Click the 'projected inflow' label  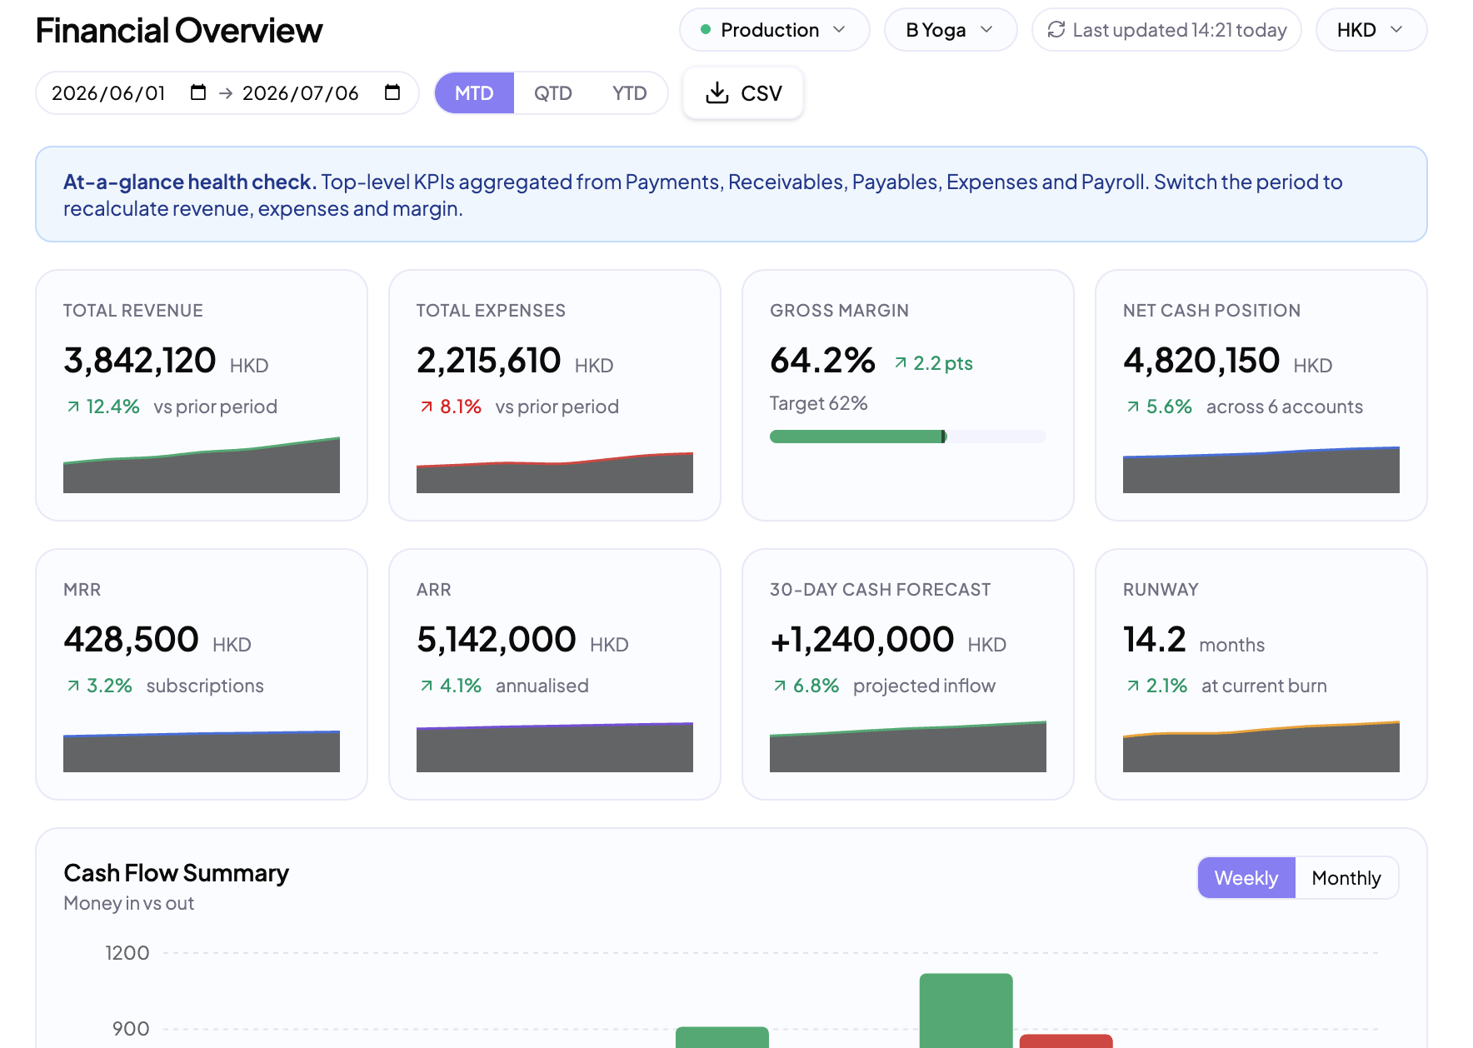pos(925,686)
